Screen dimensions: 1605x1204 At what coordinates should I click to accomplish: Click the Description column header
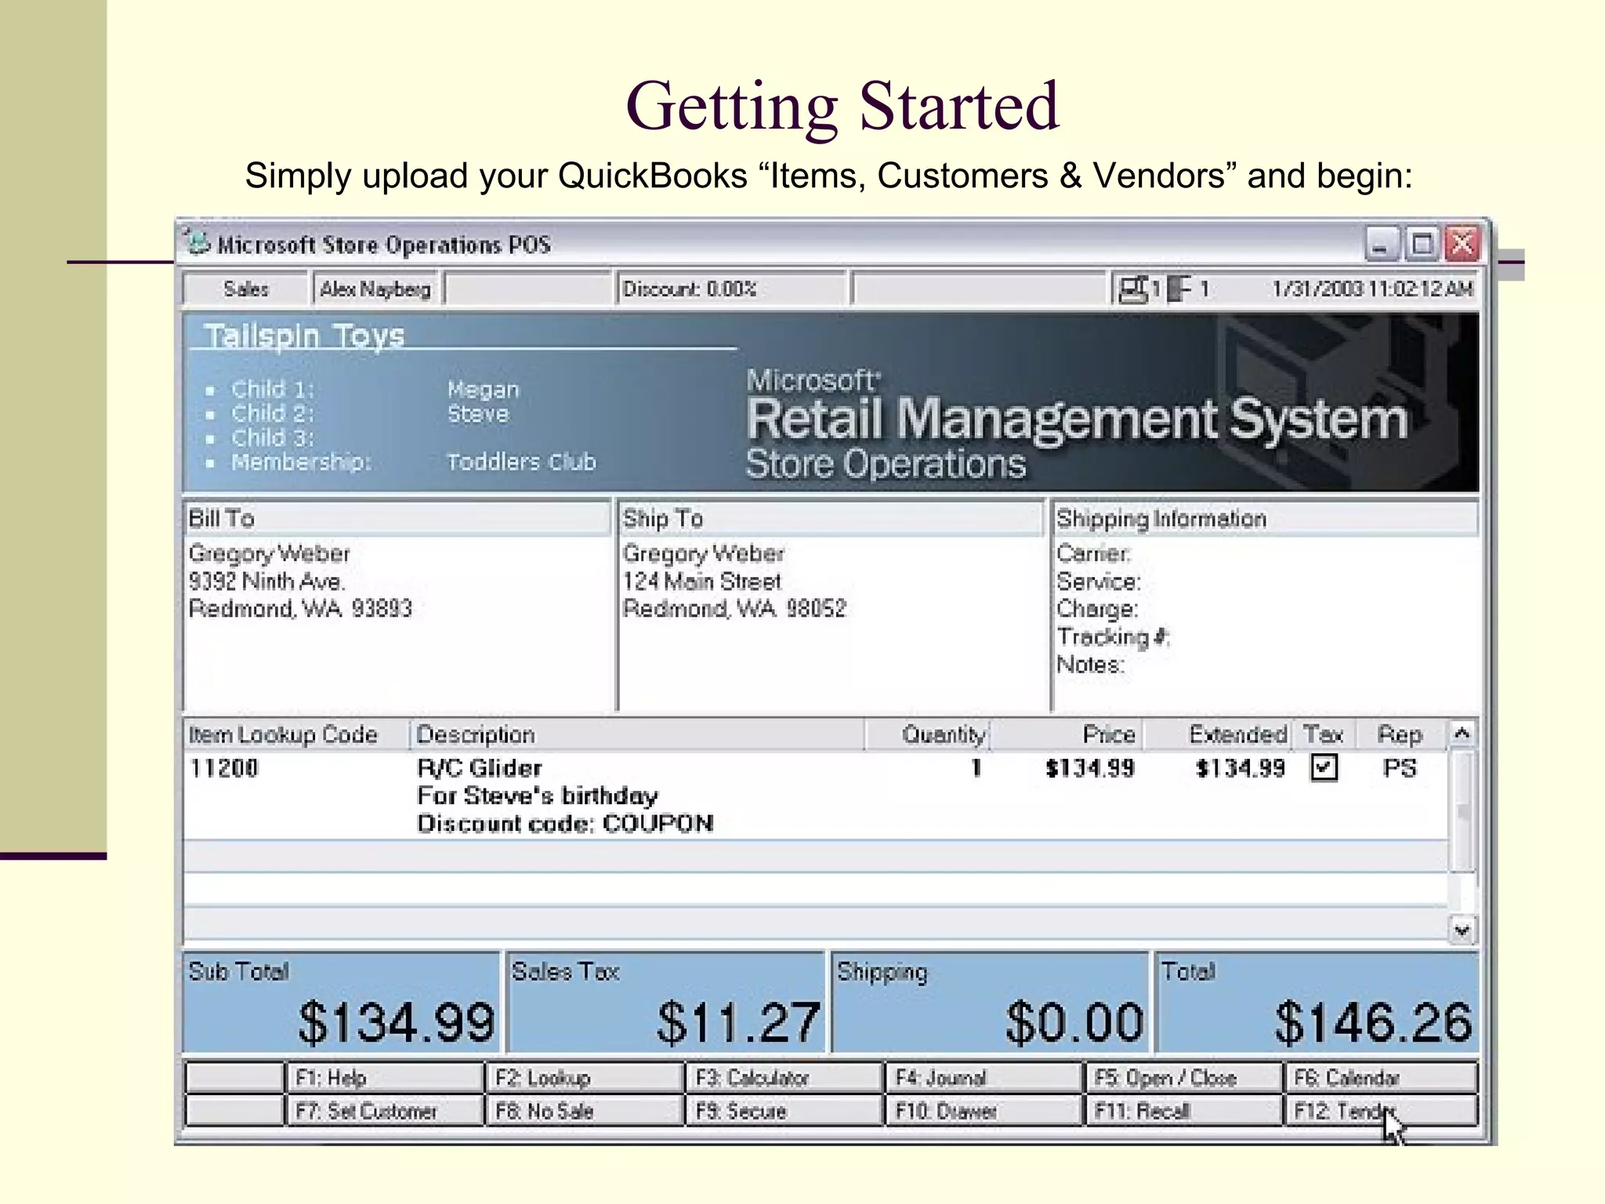pyautogui.click(x=637, y=734)
